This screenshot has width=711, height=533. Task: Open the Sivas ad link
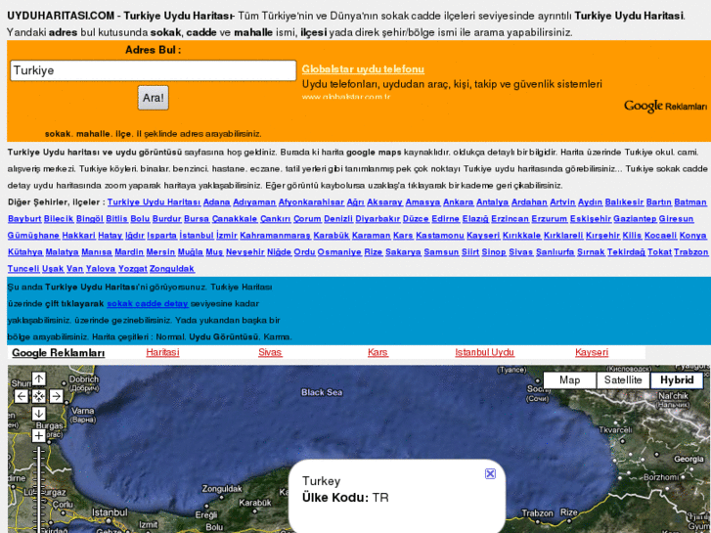coord(270,352)
